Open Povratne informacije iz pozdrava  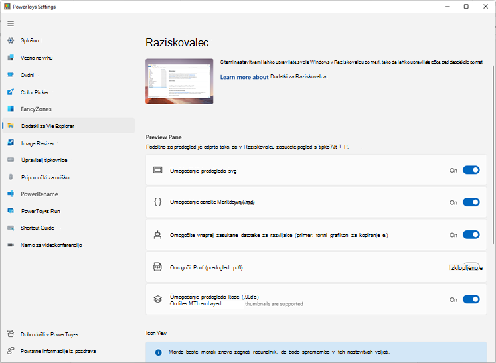pos(68,350)
